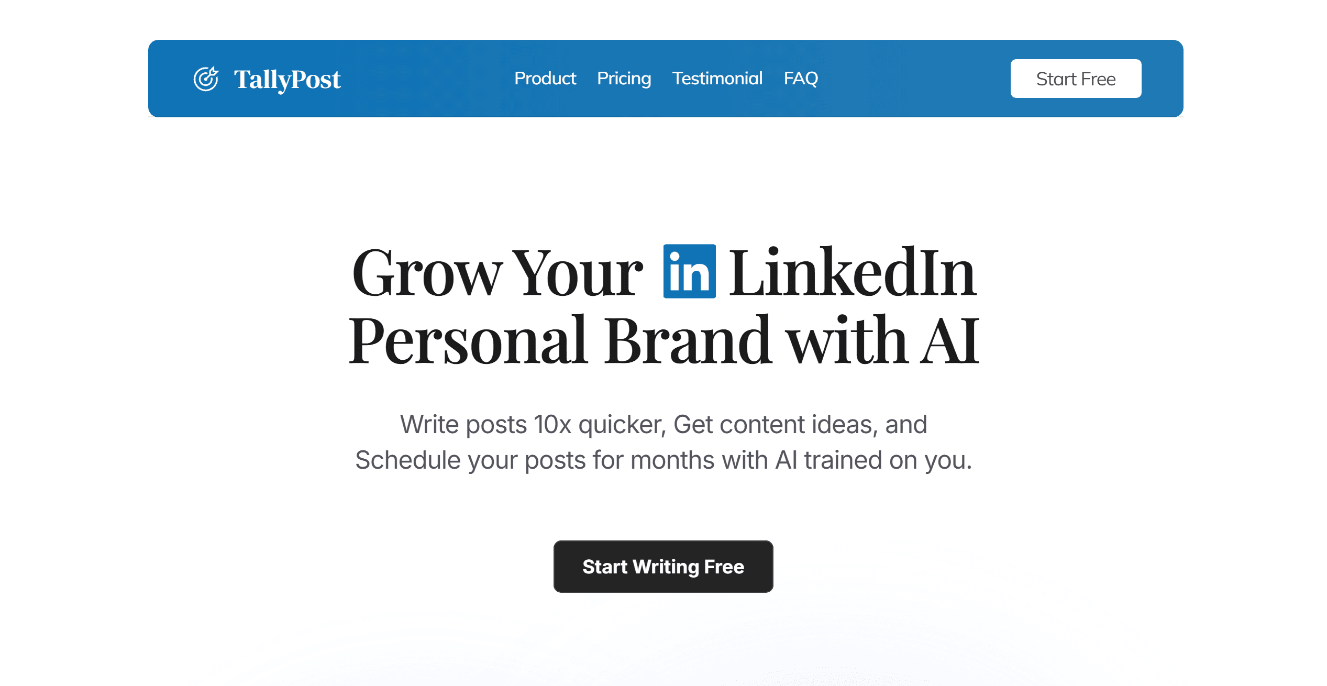Go to the Pricing section
Screen dimensions: 1327x686
coord(624,79)
